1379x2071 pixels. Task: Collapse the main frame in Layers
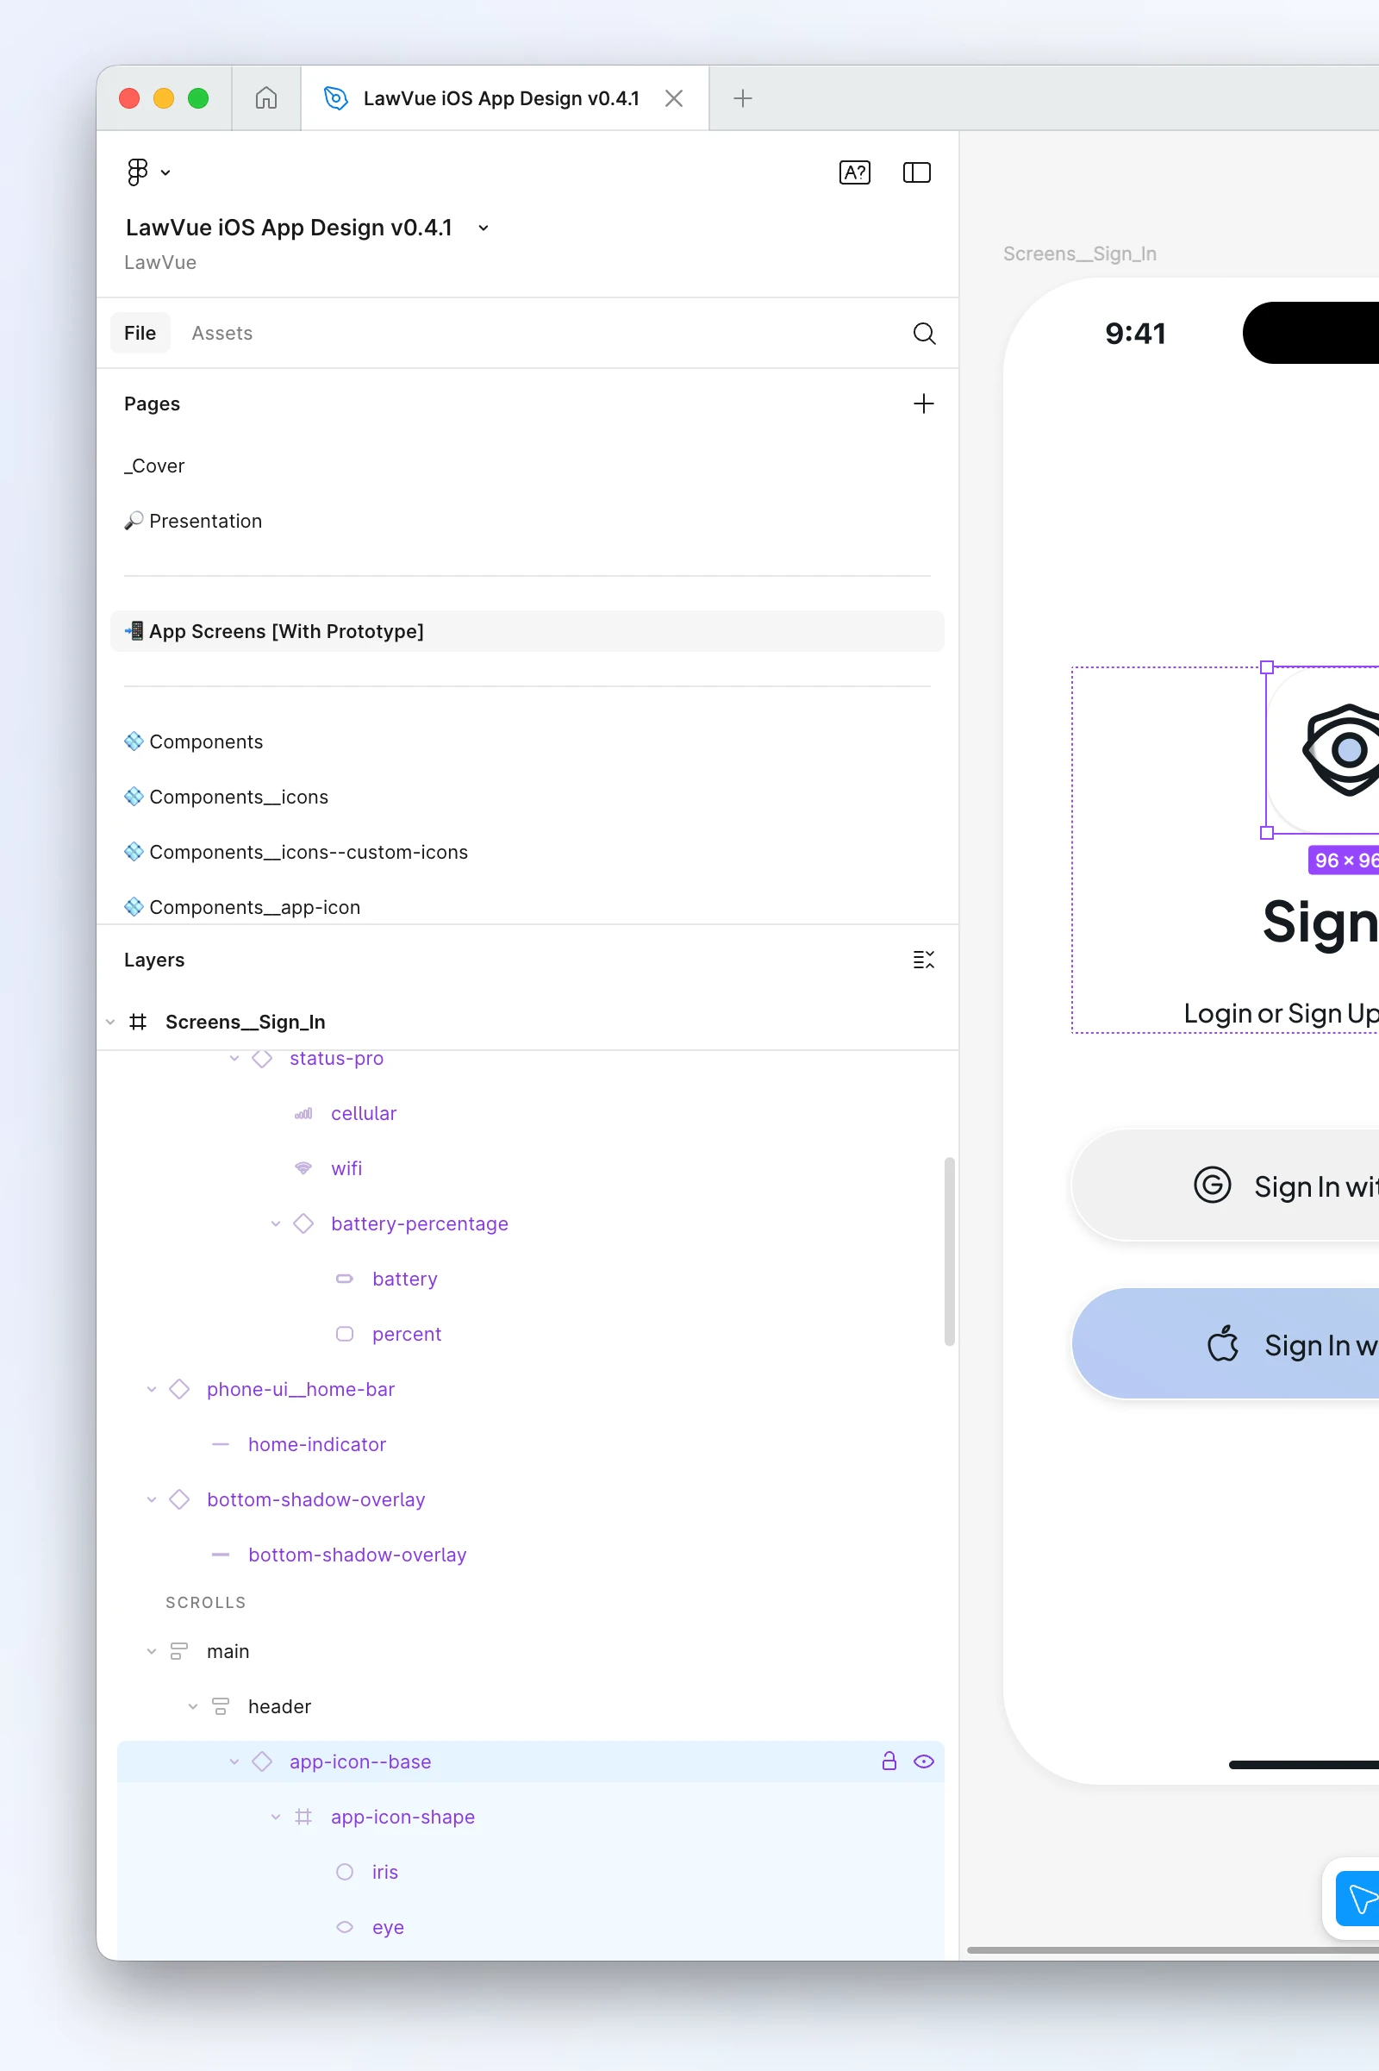(150, 1651)
